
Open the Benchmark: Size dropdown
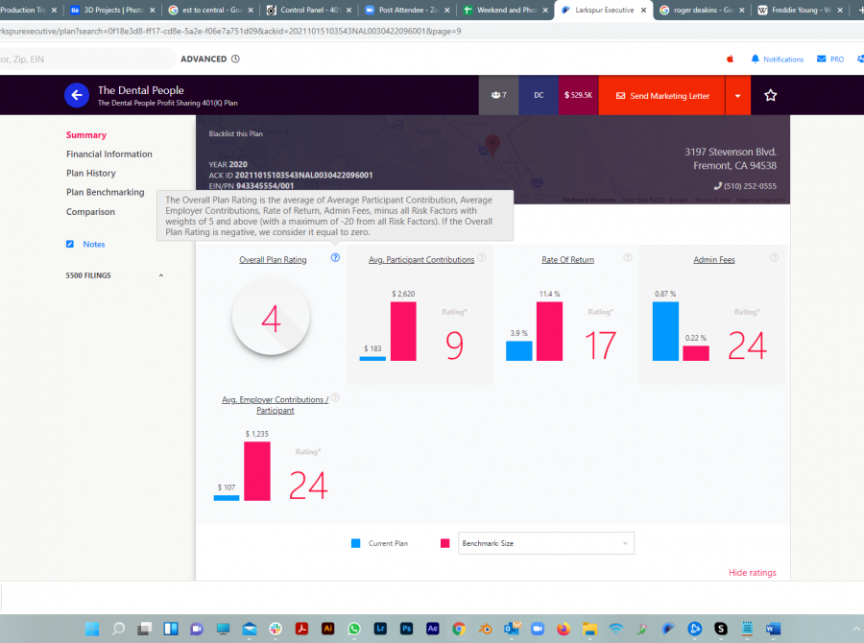[x=545, y=543]
